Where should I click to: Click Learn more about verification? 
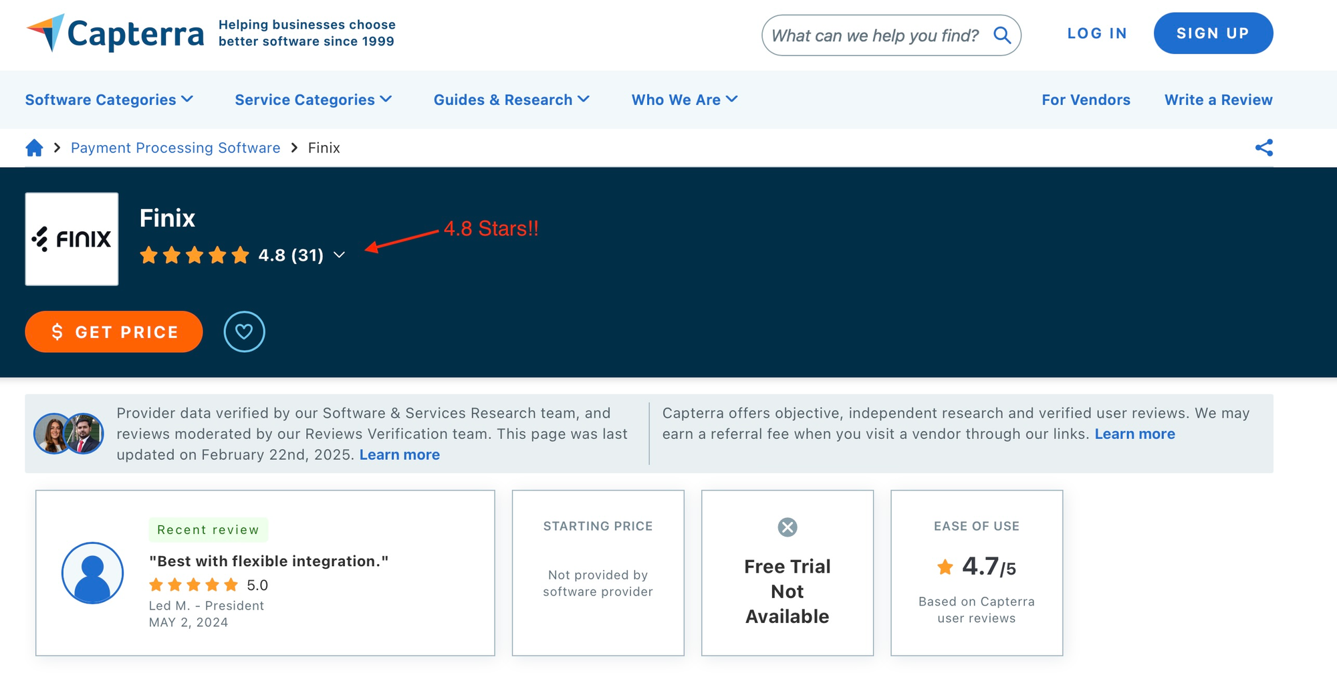[x=400, y=454]
